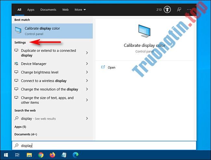Click monitor icon beside Connect to a wireless display
The width and height of the screenshot is (211, 160).
16,81
